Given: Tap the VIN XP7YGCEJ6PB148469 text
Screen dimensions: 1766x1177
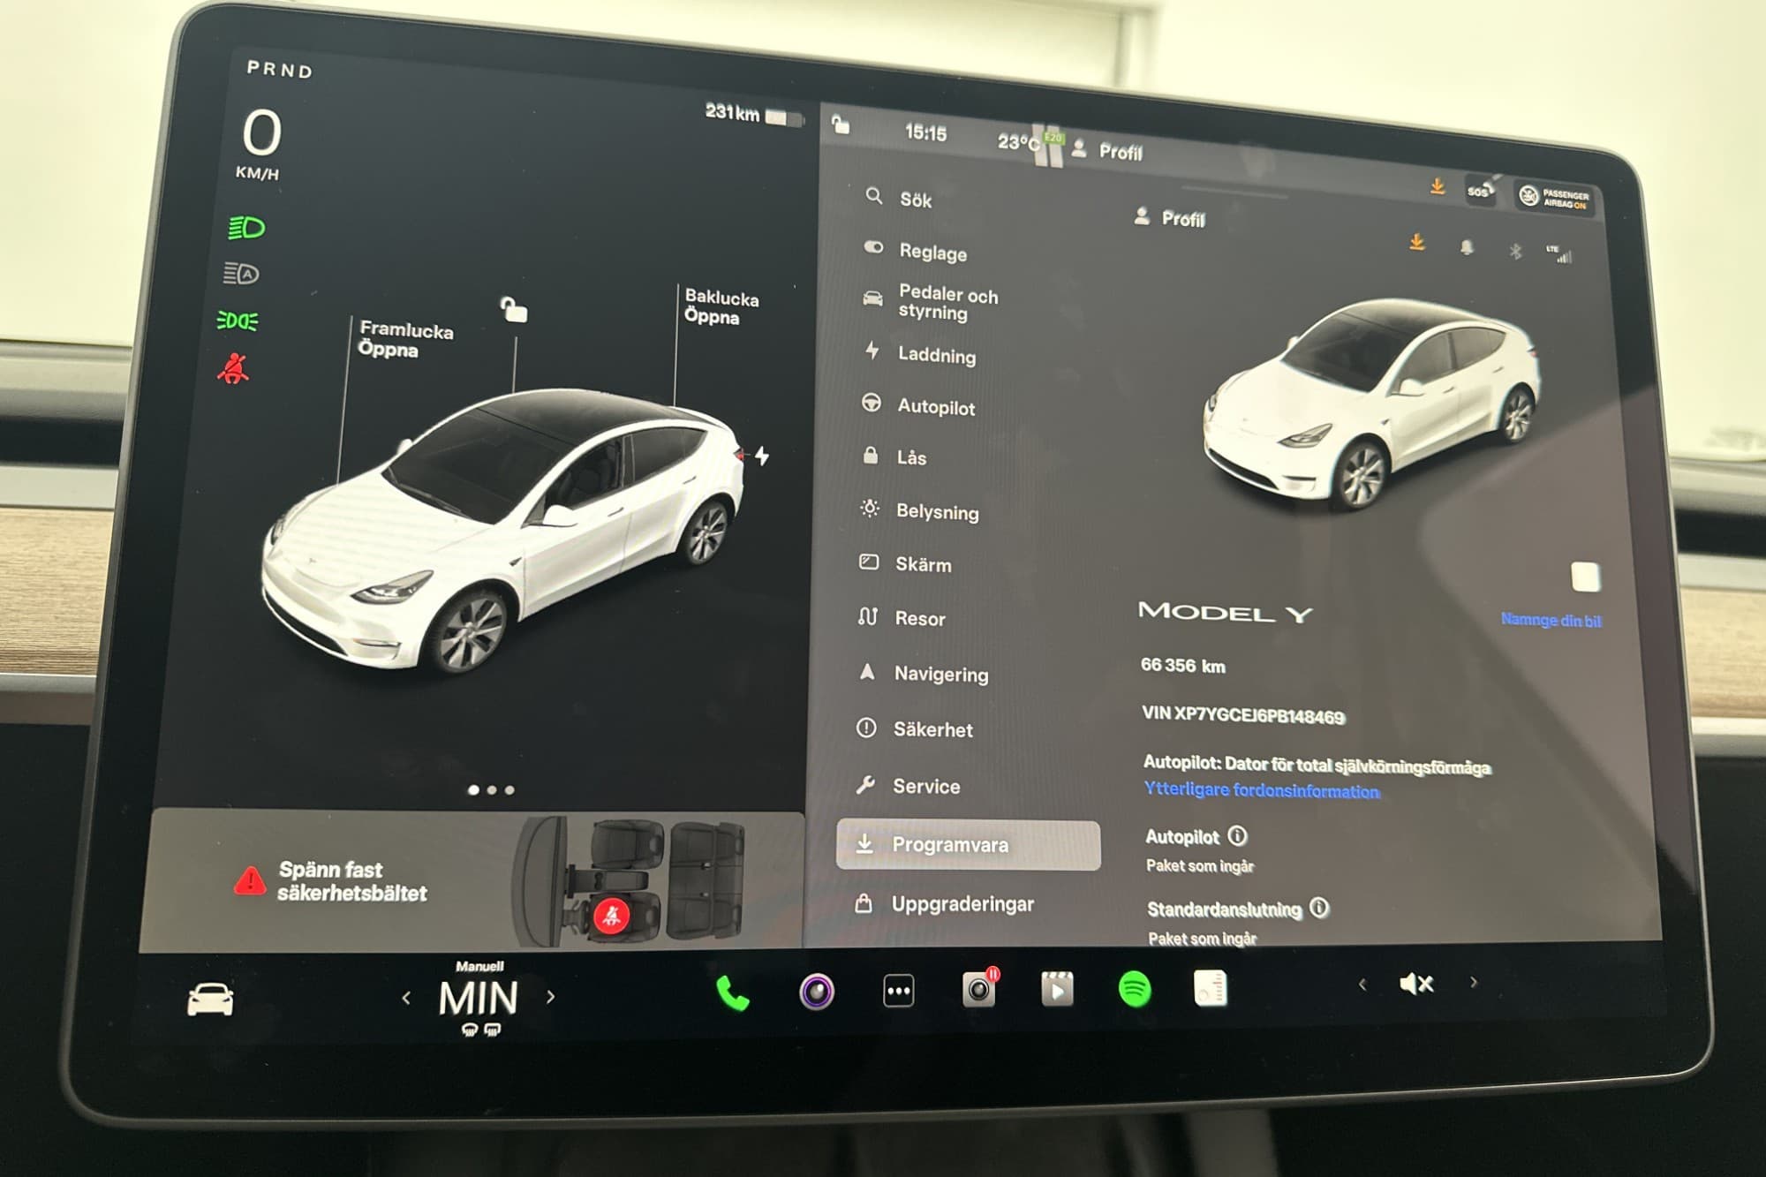Looking at the screenshot, I should (x=1242, y=714).
